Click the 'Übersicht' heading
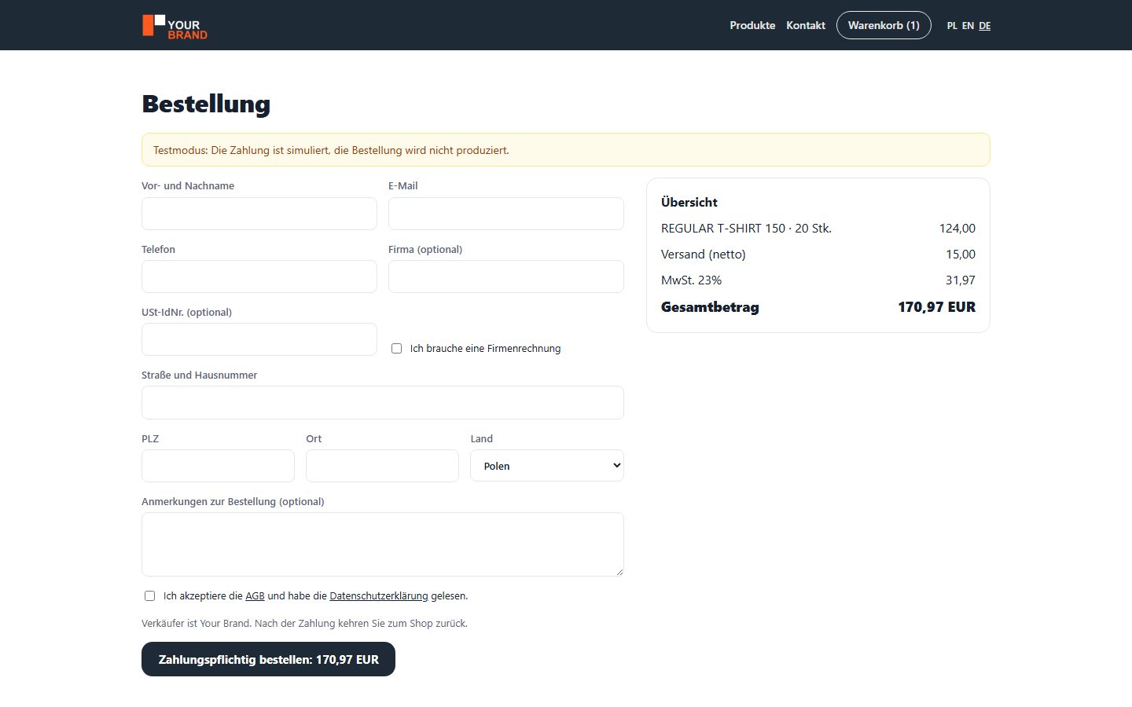Viewport: 1132px width, 707px height. (x=689, y=202)
